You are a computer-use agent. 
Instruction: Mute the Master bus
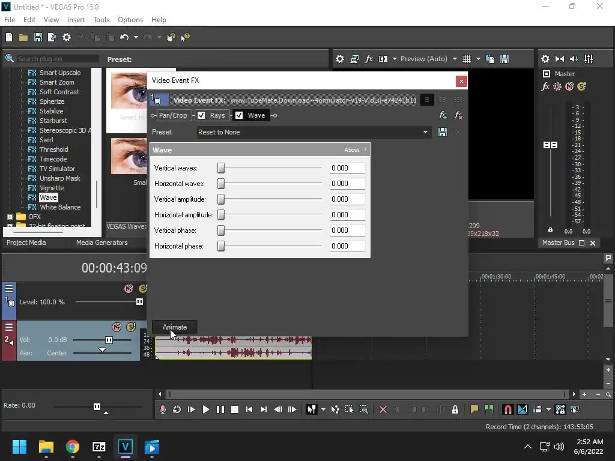569,86
